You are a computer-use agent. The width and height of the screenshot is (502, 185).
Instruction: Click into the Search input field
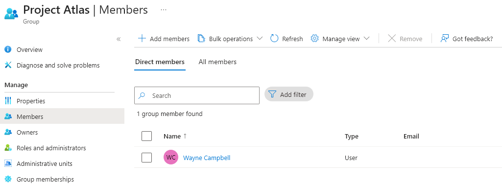coord(196,95)
